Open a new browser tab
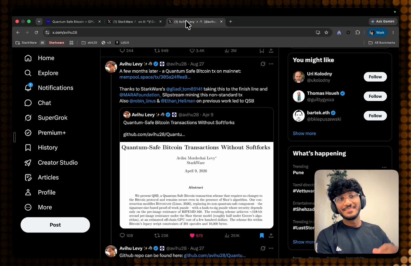 point(231,22)
